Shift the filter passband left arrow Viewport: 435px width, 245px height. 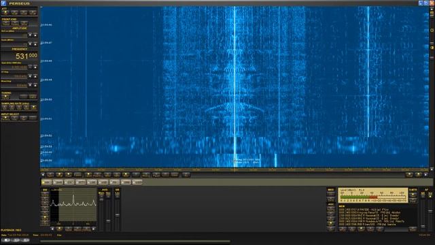click(x=52, y=229)
